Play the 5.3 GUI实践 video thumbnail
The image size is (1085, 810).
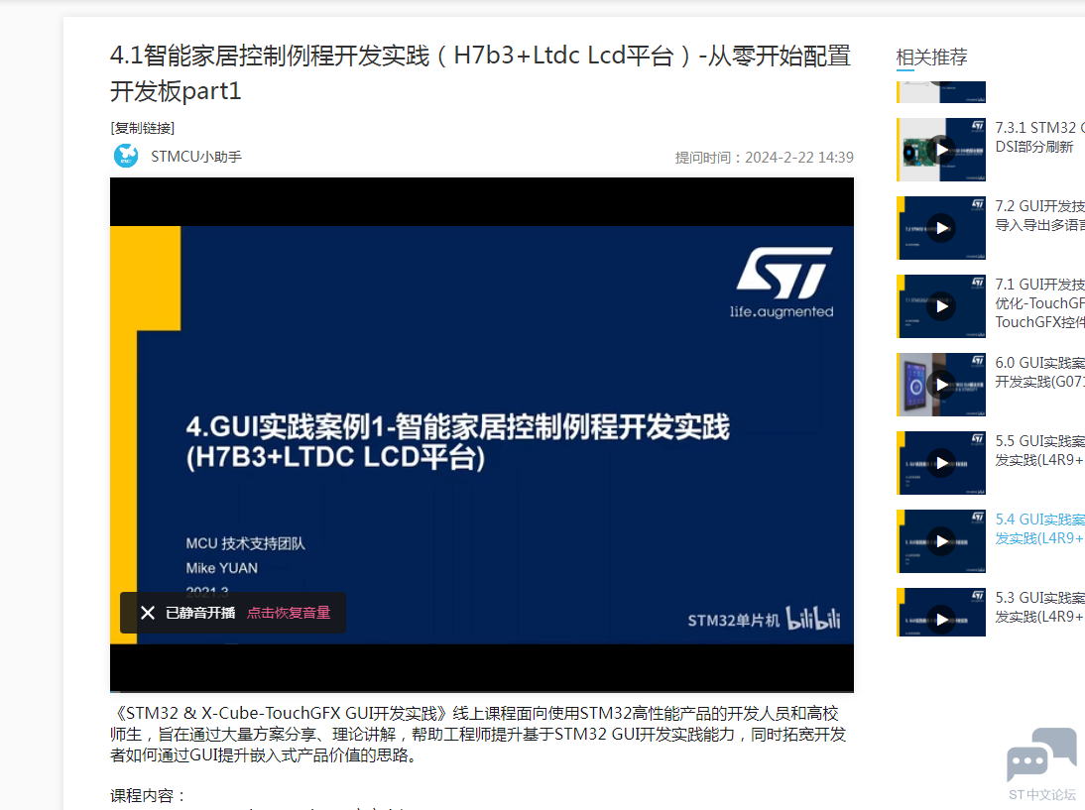pyautogui.click(x=941, y=613)
